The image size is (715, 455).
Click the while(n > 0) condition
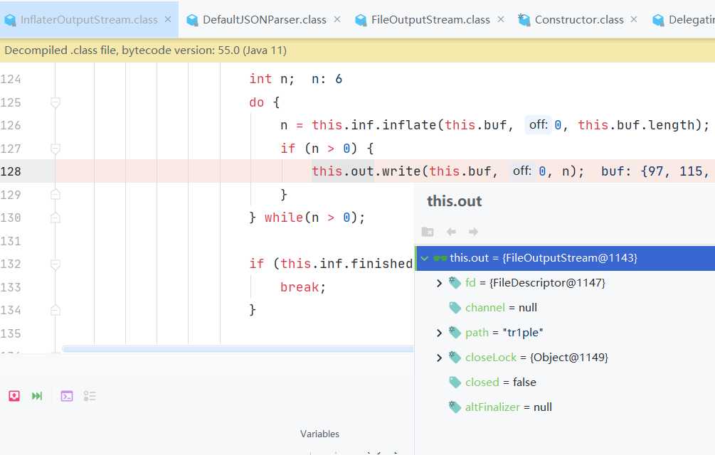tap(314, 218)
